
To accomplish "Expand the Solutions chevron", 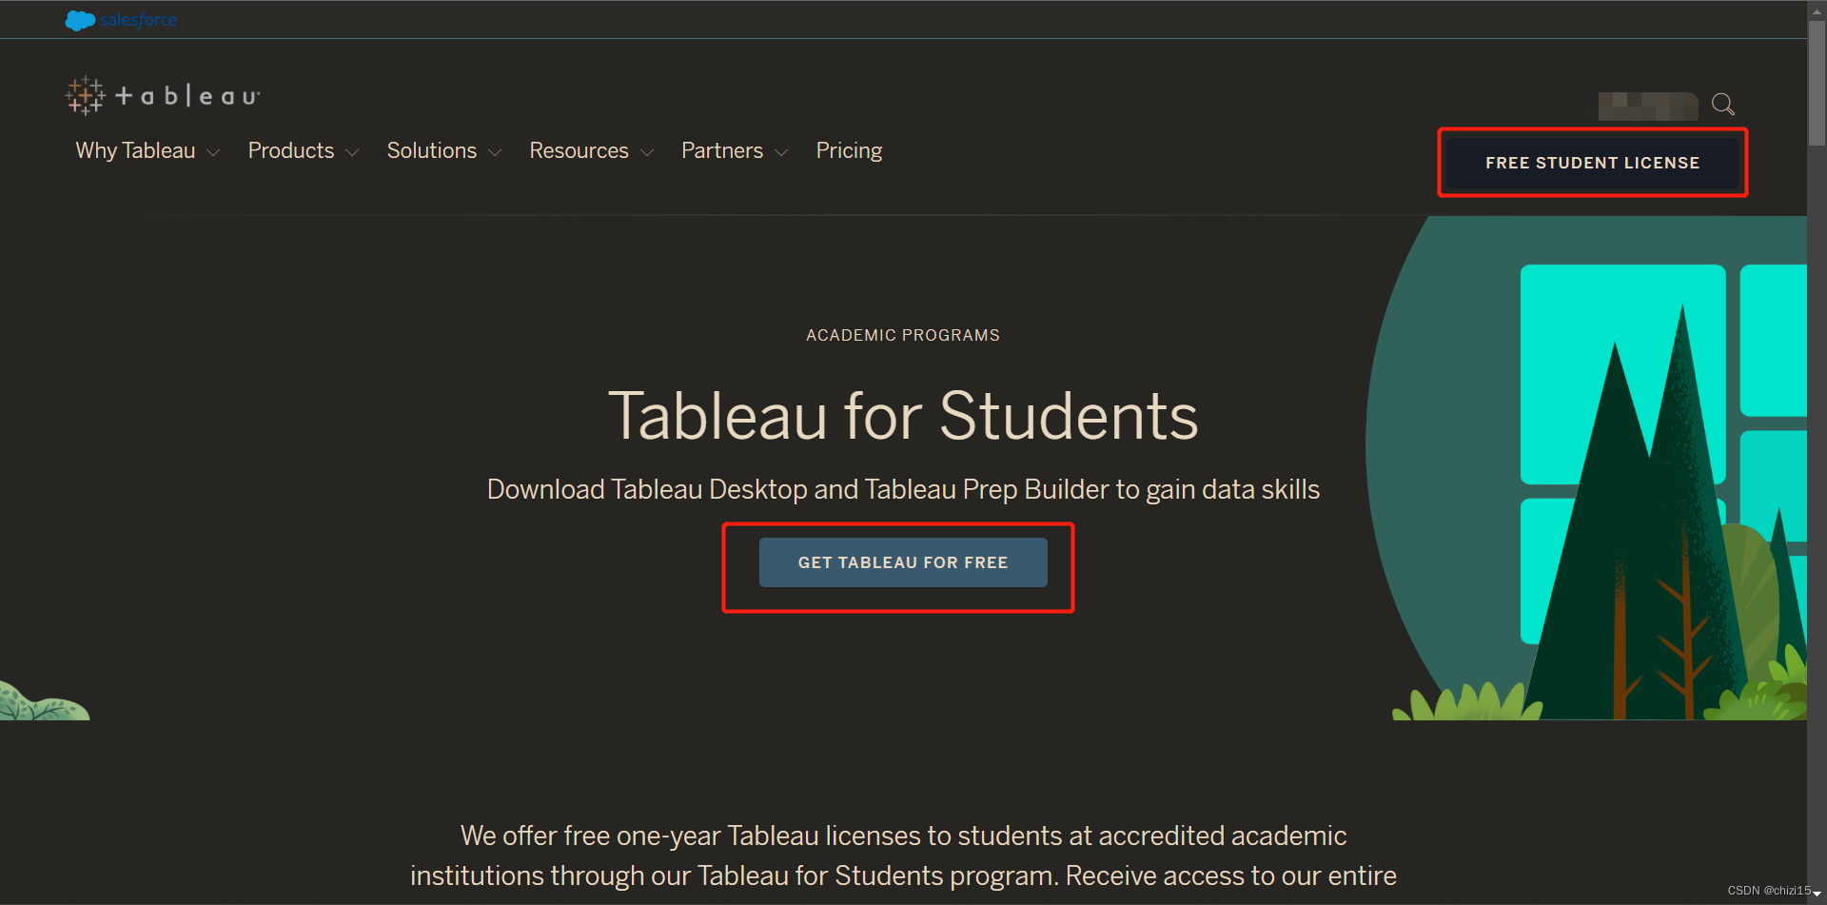I will pyautogui.click(x=495, y=152).
